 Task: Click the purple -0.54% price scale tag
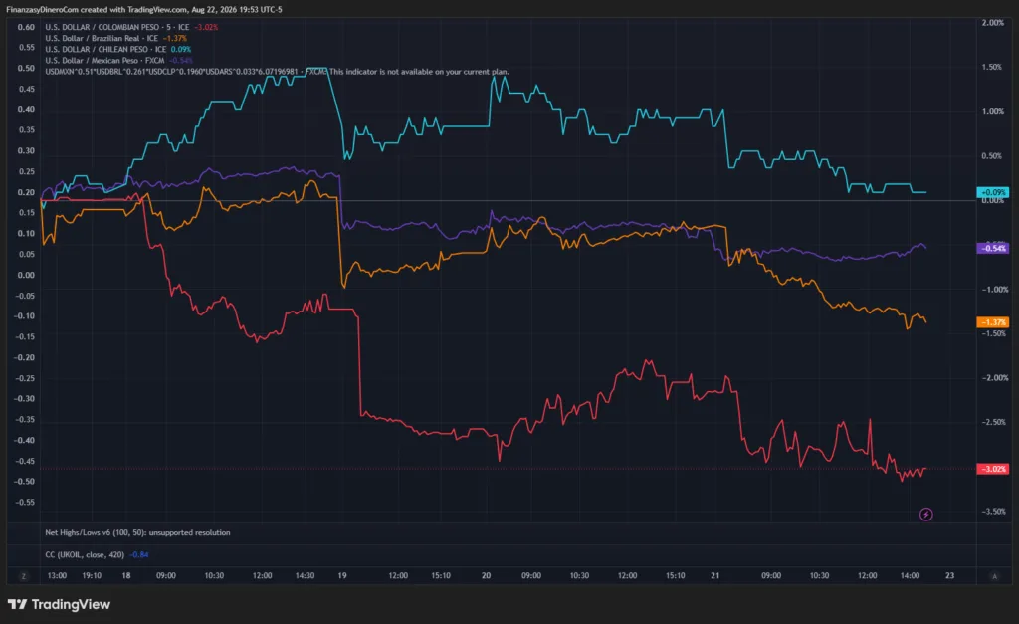click(x=993, y=248)
